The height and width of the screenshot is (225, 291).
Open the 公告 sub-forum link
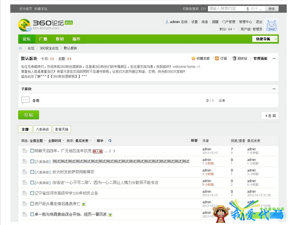[36, 100]
